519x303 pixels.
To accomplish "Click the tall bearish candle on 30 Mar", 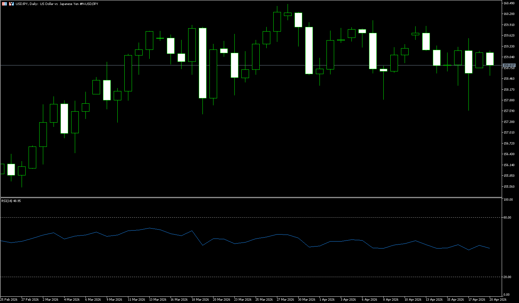I will 309,50.
